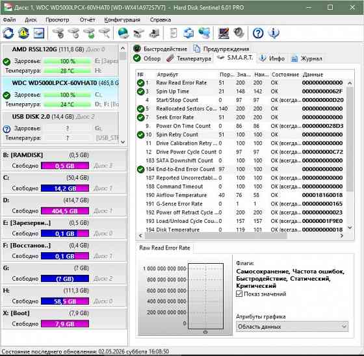The height and width of the screenshot is (356, 364).
Task: Click the first gray disk test toolbar icon
Action: tap(58, 33)
